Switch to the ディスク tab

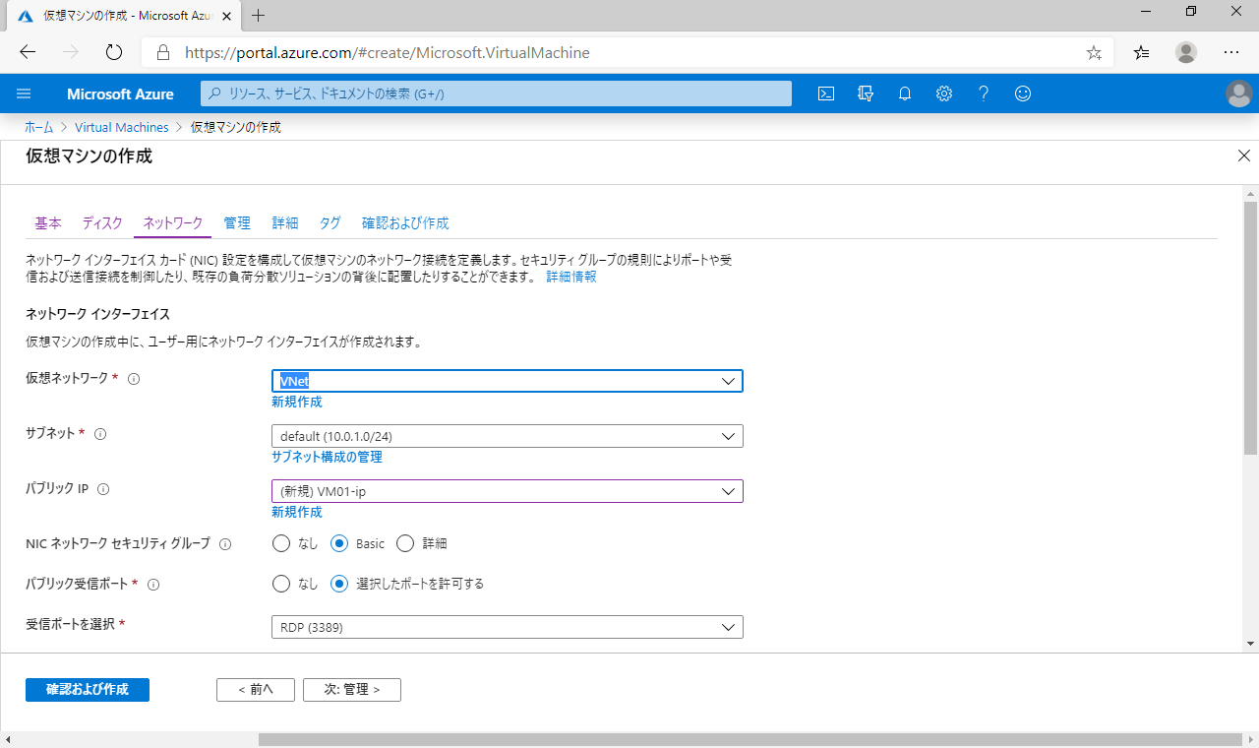(102, 223)
